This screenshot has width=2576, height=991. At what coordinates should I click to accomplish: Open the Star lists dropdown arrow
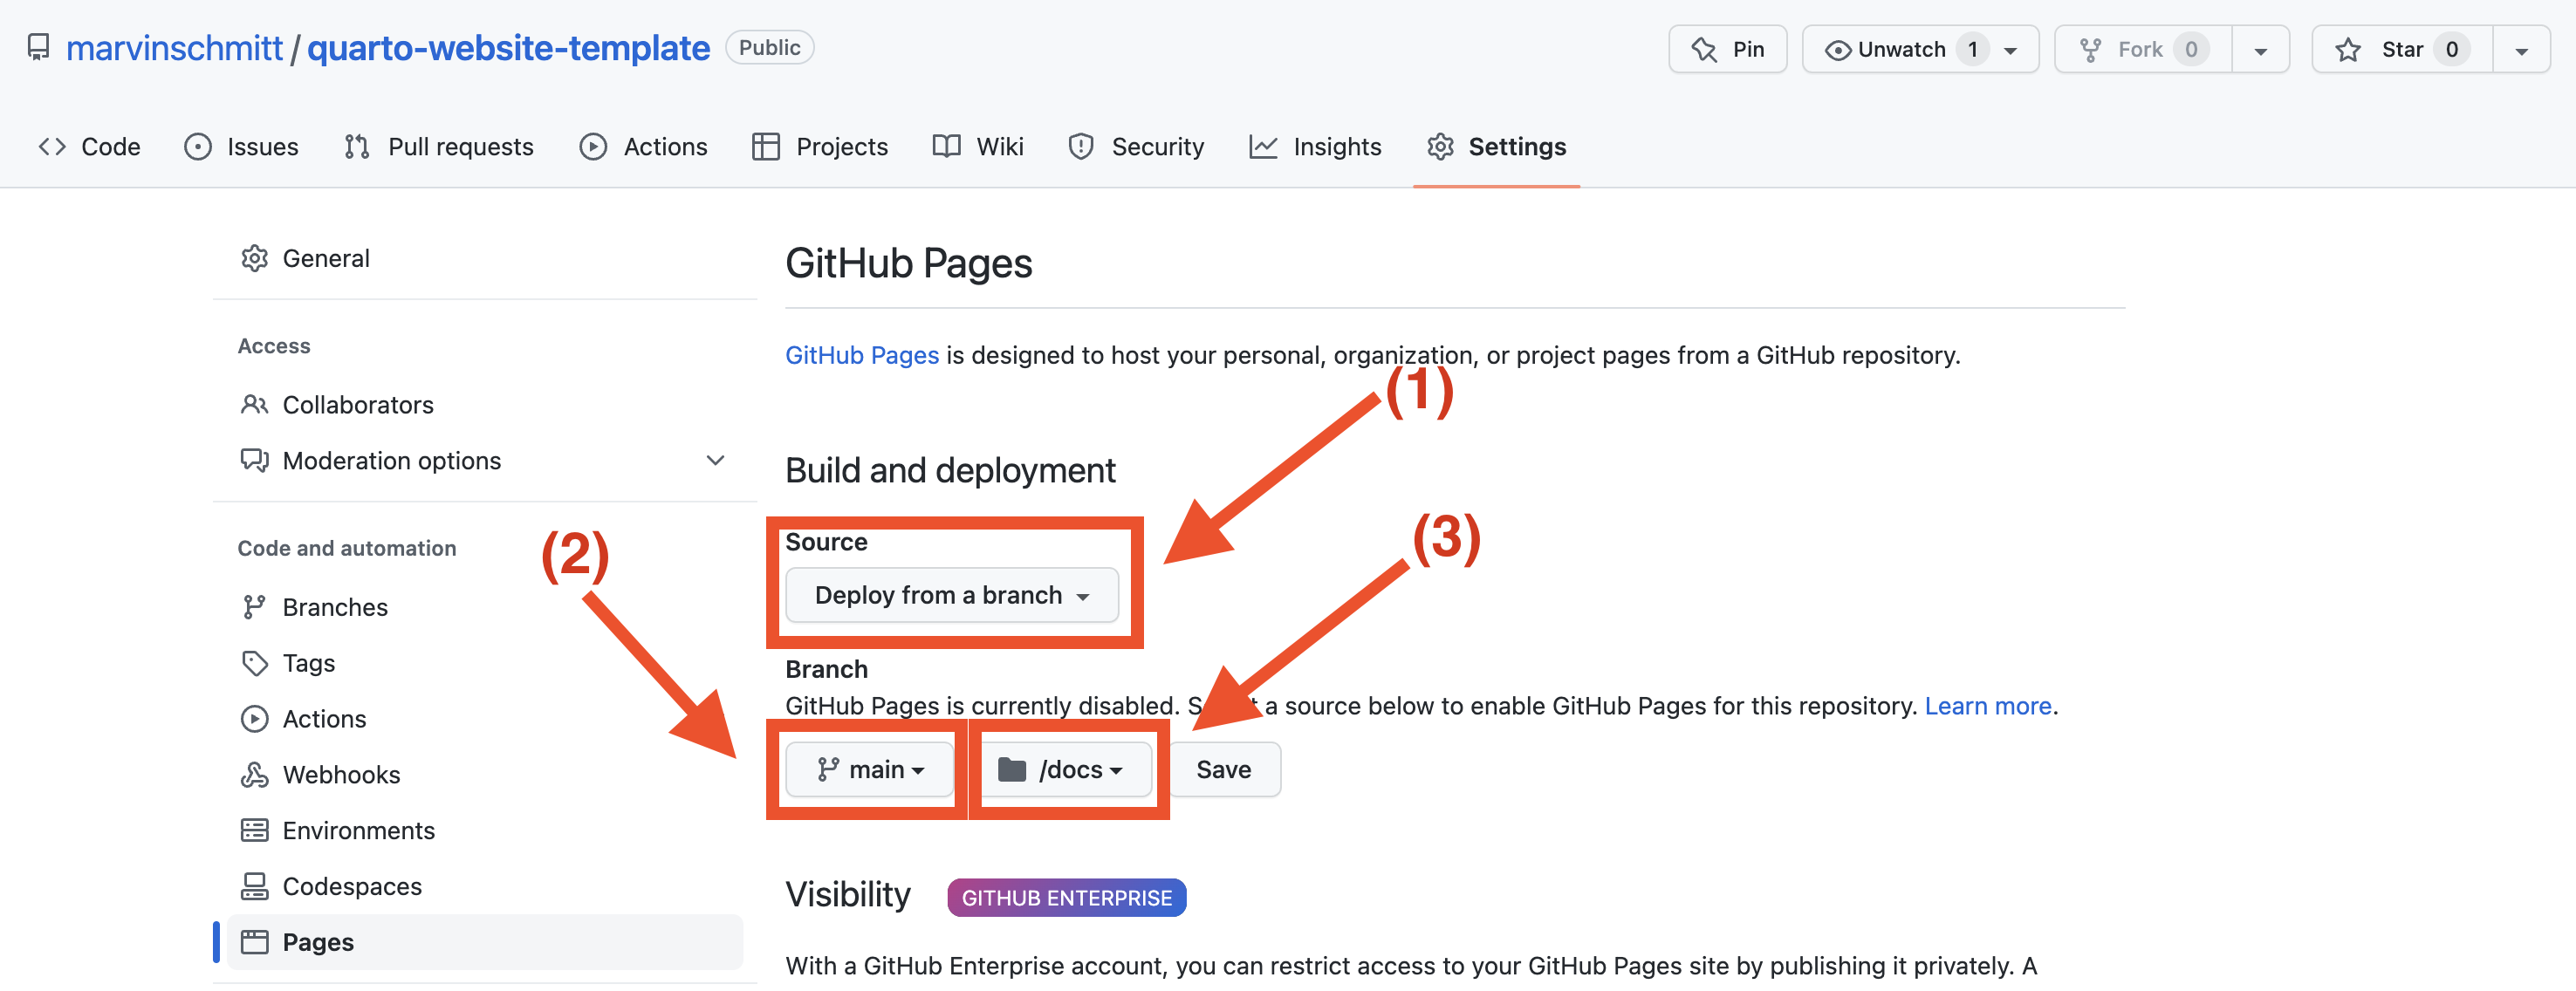(x=2521, y=50)
